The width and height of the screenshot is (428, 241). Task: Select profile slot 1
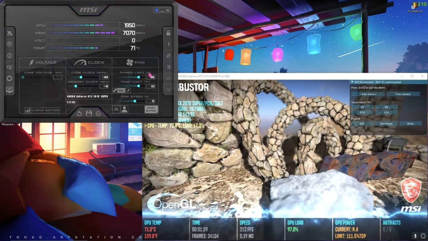(x=168, y=44)
